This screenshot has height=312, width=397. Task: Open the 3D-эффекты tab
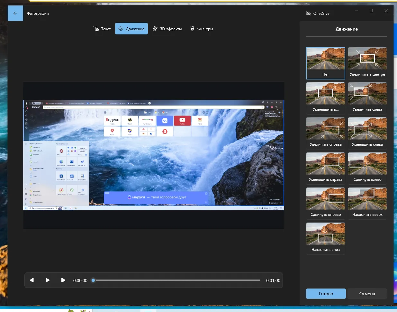tap(167, 29)
